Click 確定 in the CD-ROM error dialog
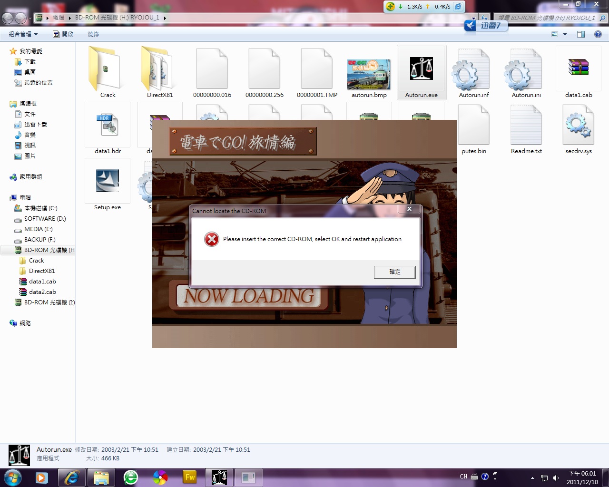 [394, 272]
